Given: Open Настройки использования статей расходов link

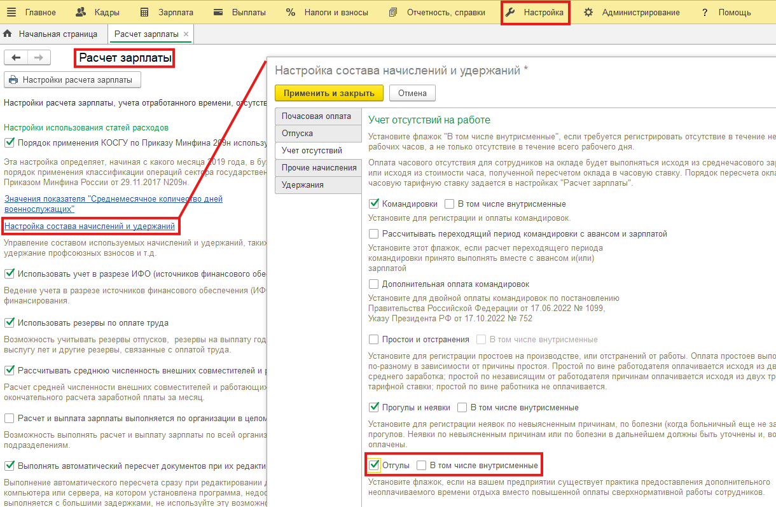Looking at the screenshot, I should [x=87, y=128].
